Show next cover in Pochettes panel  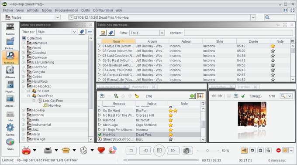point(220,96)
